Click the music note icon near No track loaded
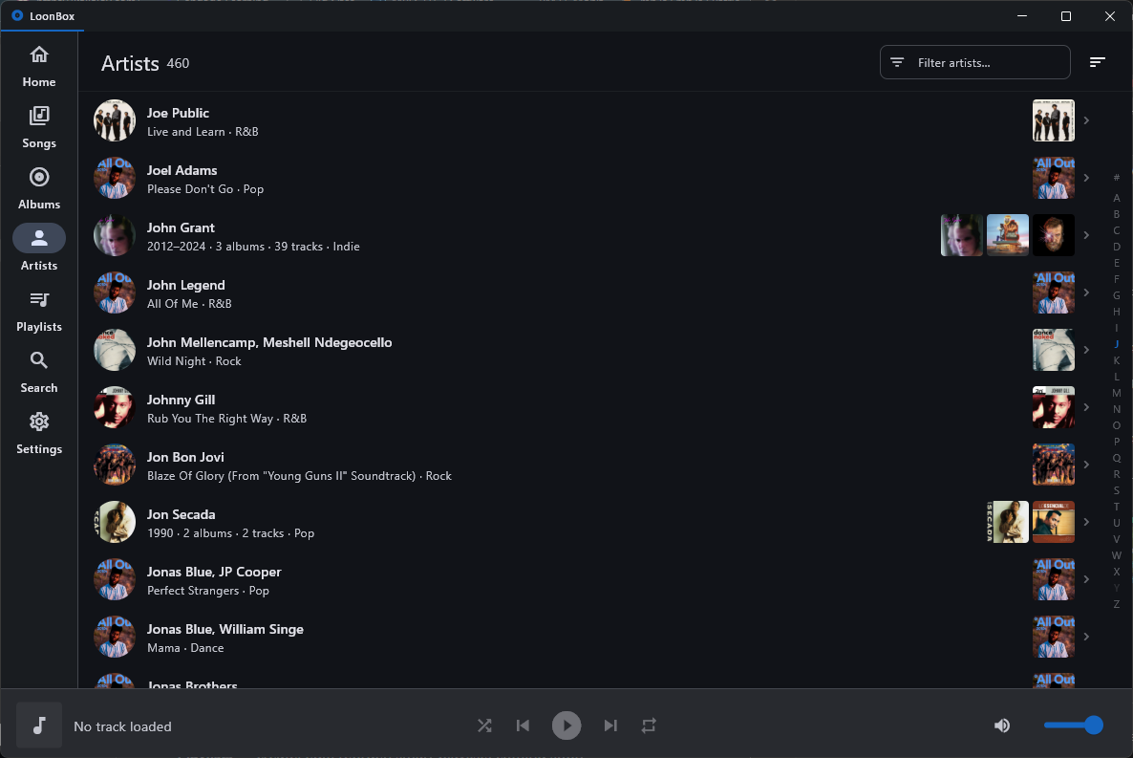 (x=38, y=726)
